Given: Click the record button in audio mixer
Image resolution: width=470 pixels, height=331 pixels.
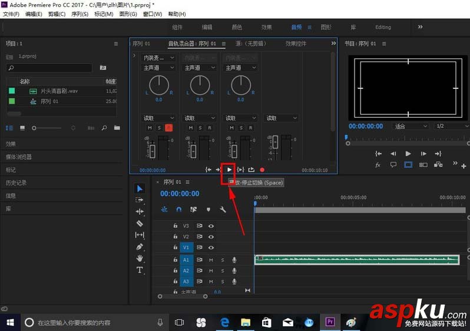Looking at the screenshot, I should coord(262,170).
